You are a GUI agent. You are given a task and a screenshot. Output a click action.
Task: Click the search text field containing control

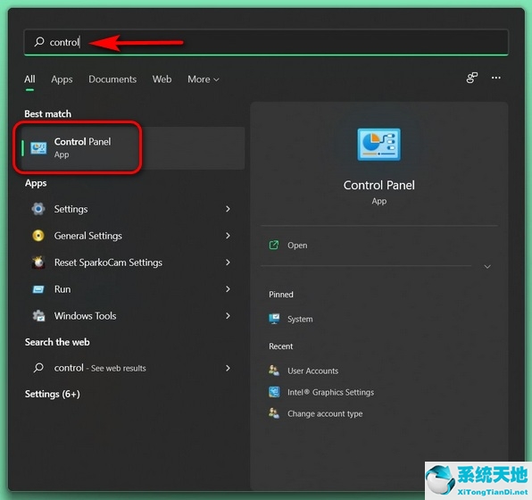point(266,42)
